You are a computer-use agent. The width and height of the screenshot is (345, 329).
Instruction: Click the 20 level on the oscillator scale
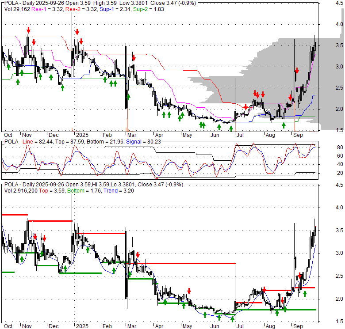[340, 173]
